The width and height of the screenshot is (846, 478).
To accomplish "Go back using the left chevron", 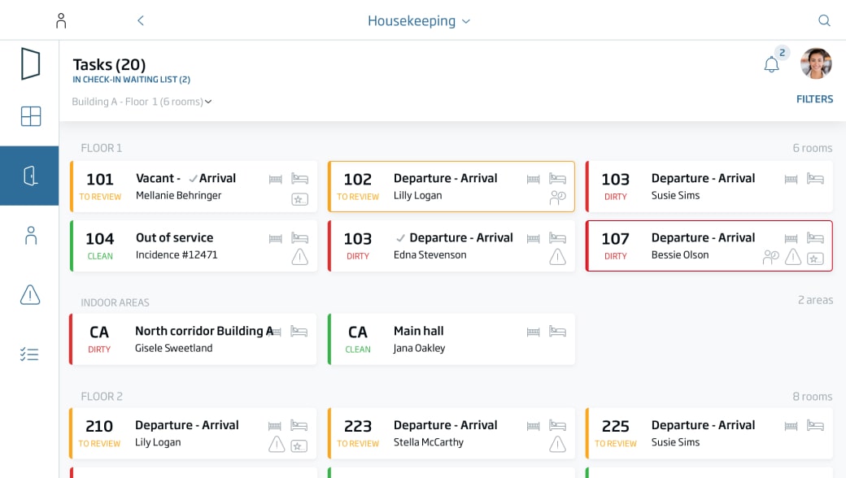I will (140, 20).
